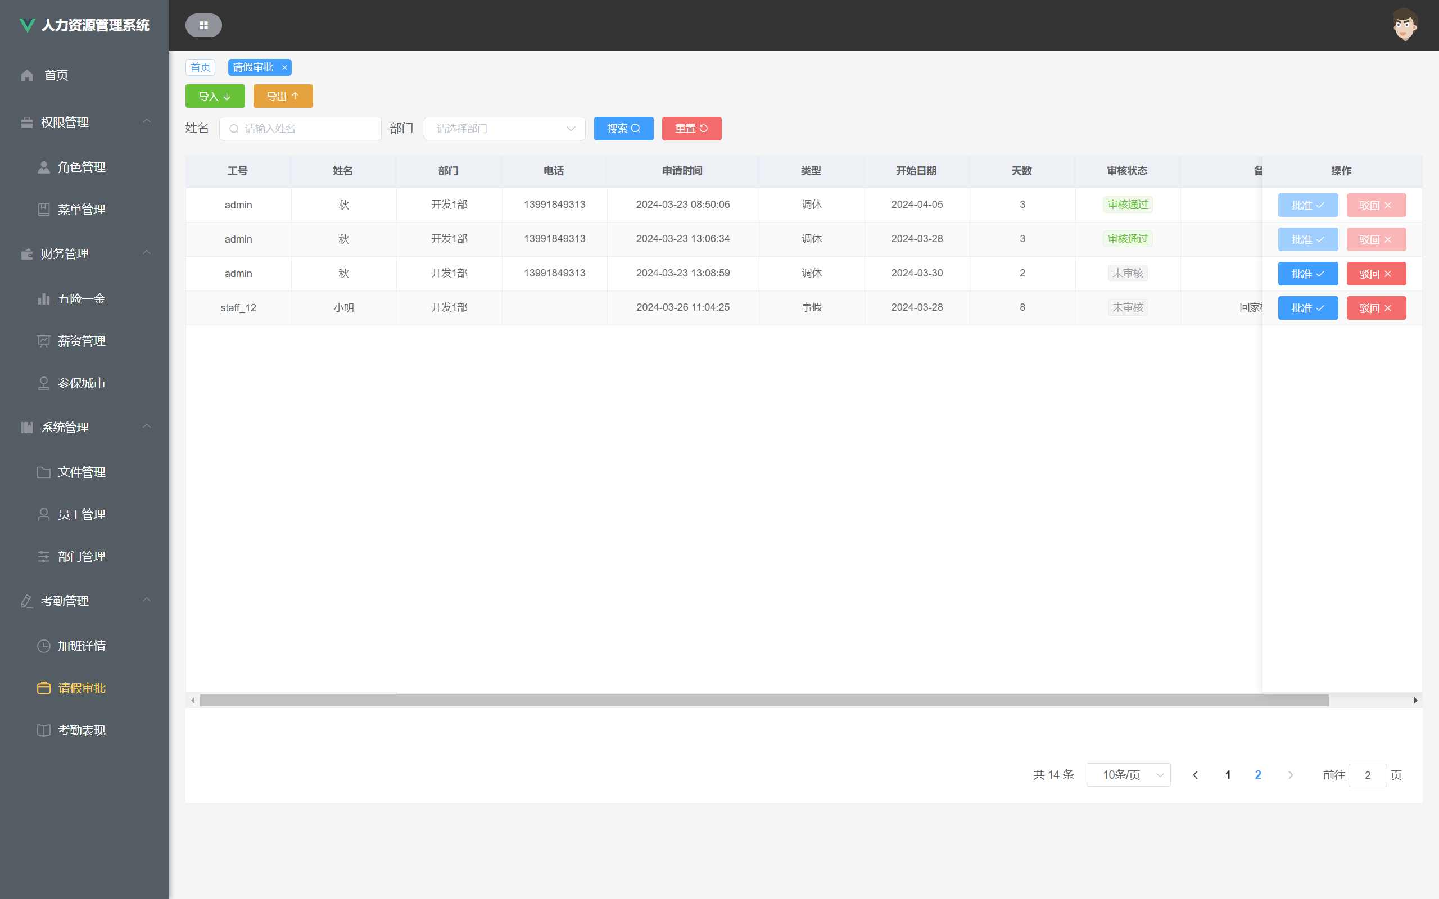Open 首页 in the sidebar
The height and width of the screenshot is (899, 1439).
[x=84, y=75]
